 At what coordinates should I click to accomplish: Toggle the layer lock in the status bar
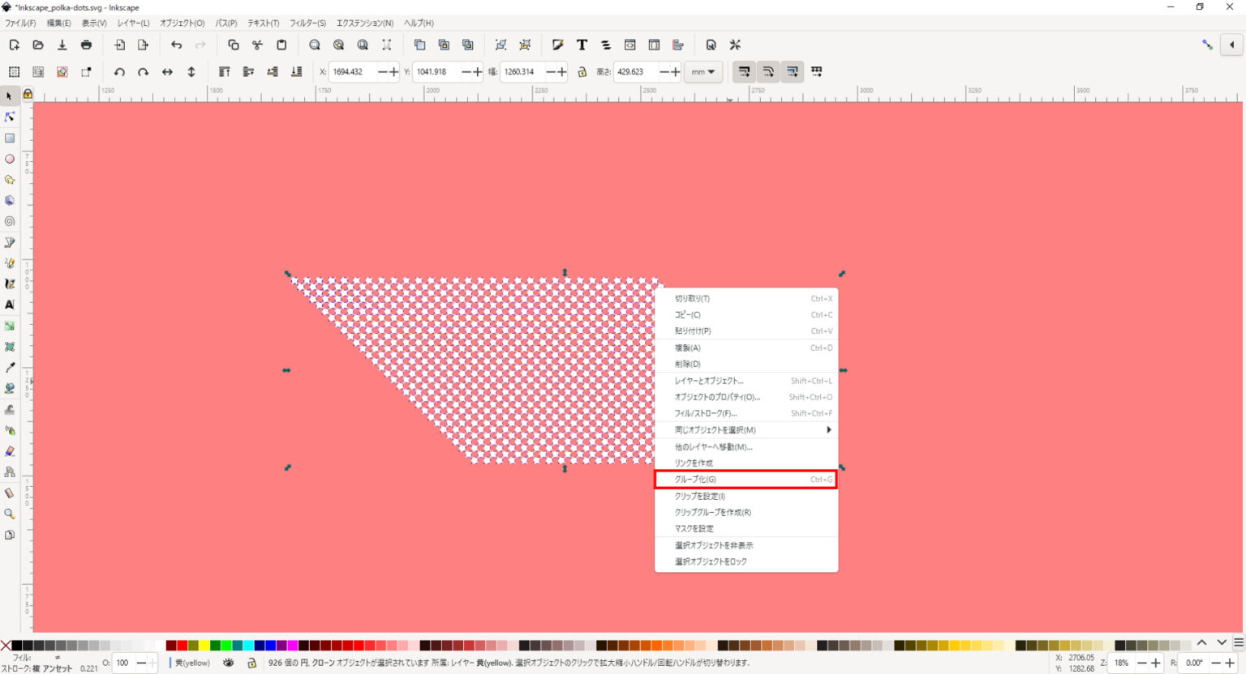pyautogui.click(x=251, y=663)
